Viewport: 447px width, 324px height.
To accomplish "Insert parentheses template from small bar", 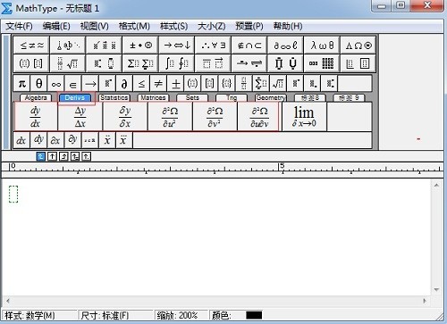I will [x=192, y=84].
